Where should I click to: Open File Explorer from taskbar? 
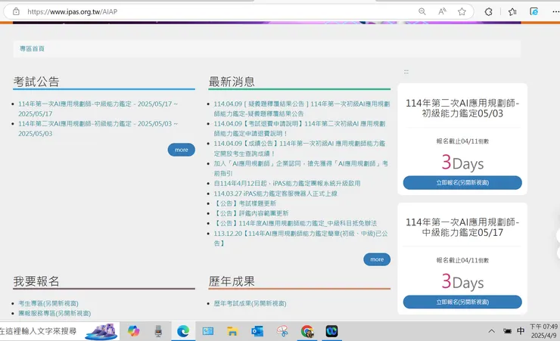coord(232,331)
